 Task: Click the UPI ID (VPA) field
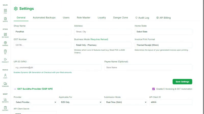tap(58, 67)
